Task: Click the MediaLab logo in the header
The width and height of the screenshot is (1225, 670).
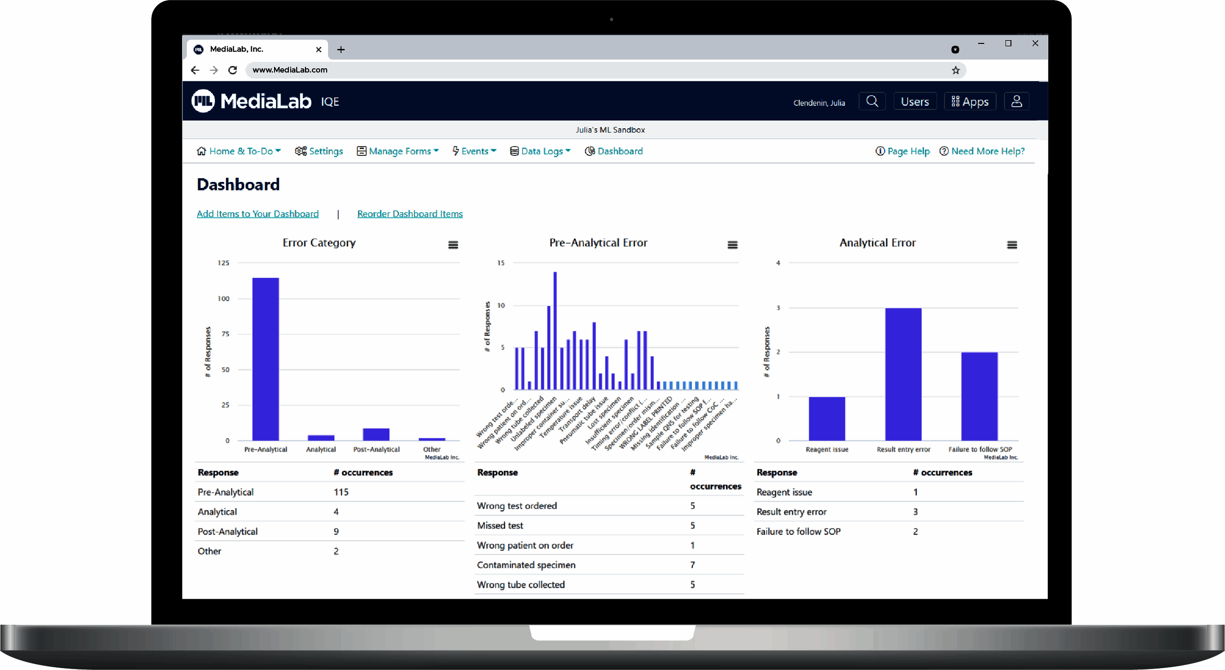Action: 252,101
